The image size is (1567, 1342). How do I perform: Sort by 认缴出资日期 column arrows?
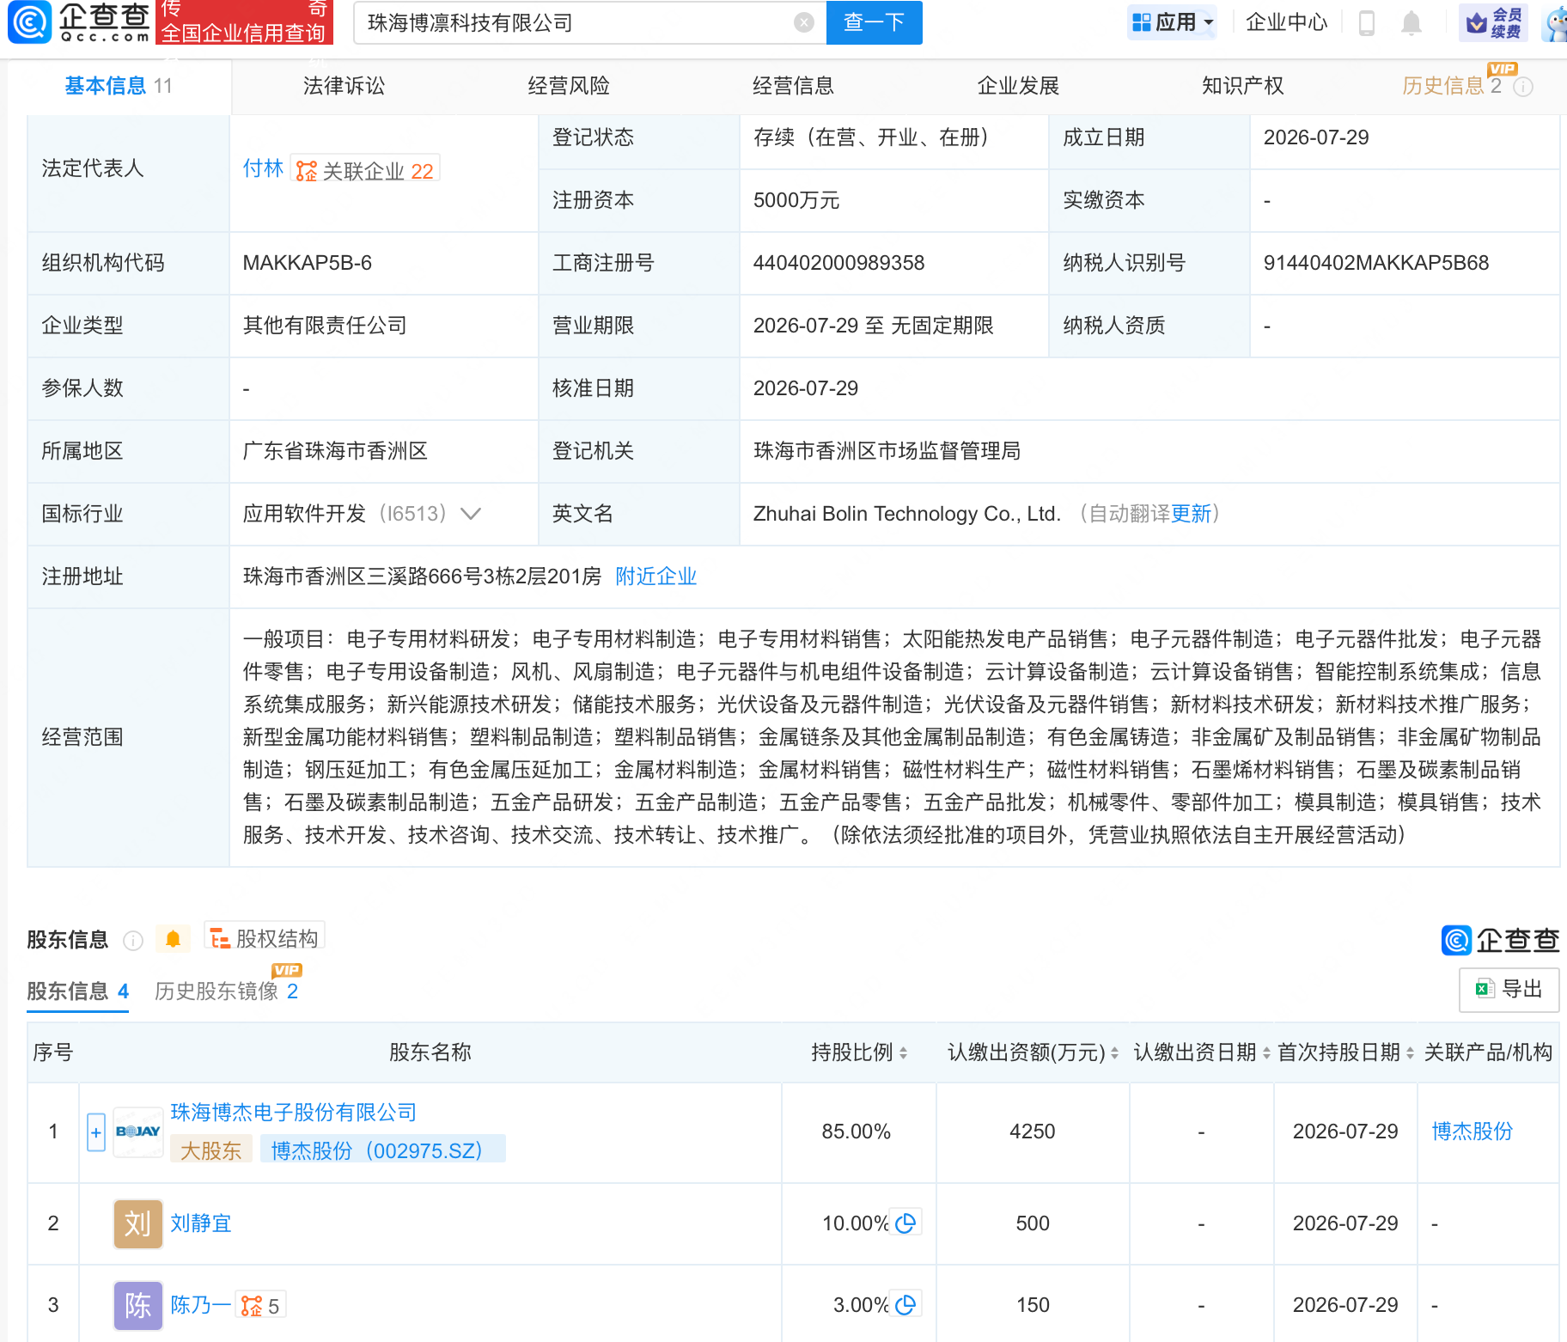point(1266,1052)
